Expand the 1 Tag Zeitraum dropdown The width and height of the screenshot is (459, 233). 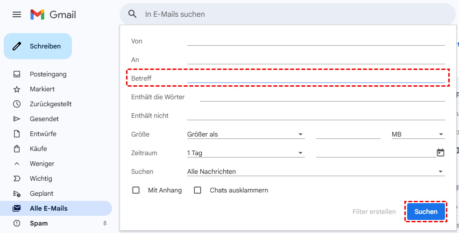pos(245,153)
